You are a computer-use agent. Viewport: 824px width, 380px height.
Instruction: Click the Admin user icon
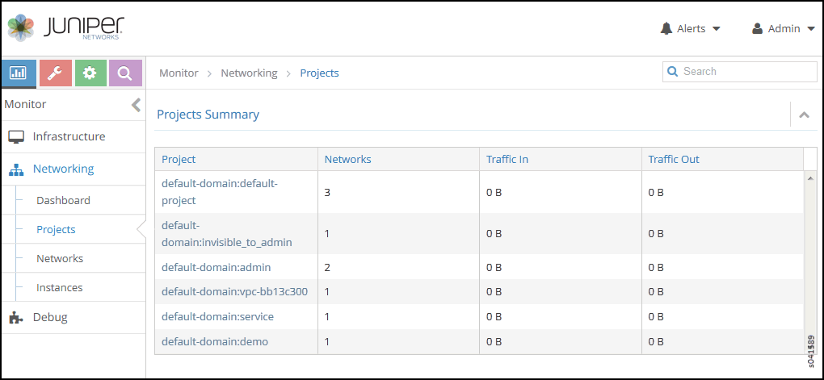(x=757, y=29)
